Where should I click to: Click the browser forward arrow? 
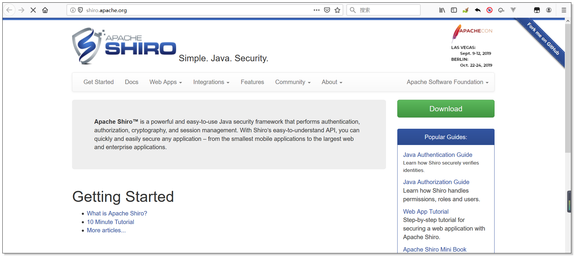pyautogui.click(x=21, y=10)
